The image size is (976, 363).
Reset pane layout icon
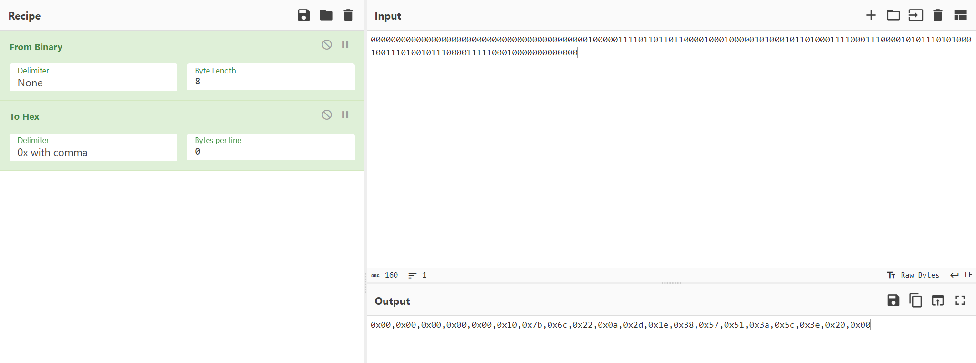(x=960, y=15)
